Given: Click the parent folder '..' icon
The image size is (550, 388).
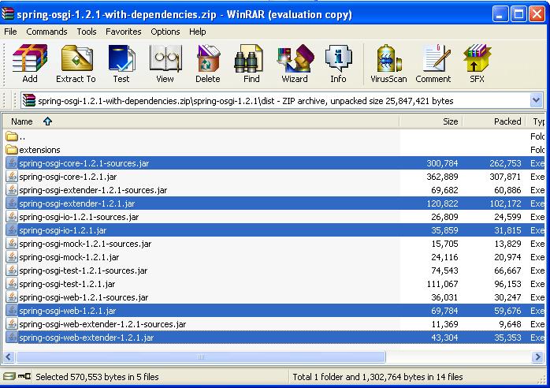Looking at the screenshot, I should pyautogui.click(x=12, y=136).
